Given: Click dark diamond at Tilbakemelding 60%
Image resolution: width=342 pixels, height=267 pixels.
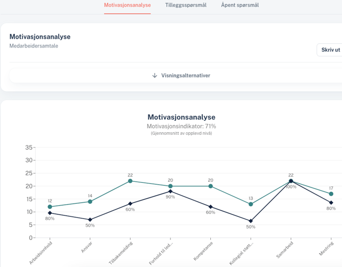Looking at the screenshot, I should coord(130,204).
